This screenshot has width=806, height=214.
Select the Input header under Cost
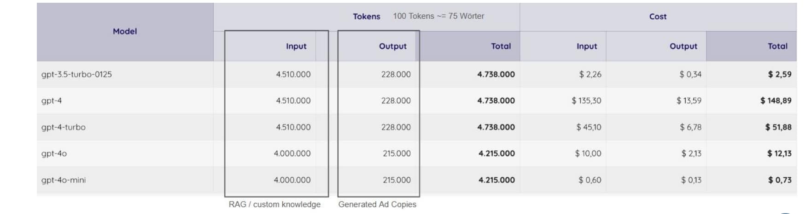coord(586,46)
